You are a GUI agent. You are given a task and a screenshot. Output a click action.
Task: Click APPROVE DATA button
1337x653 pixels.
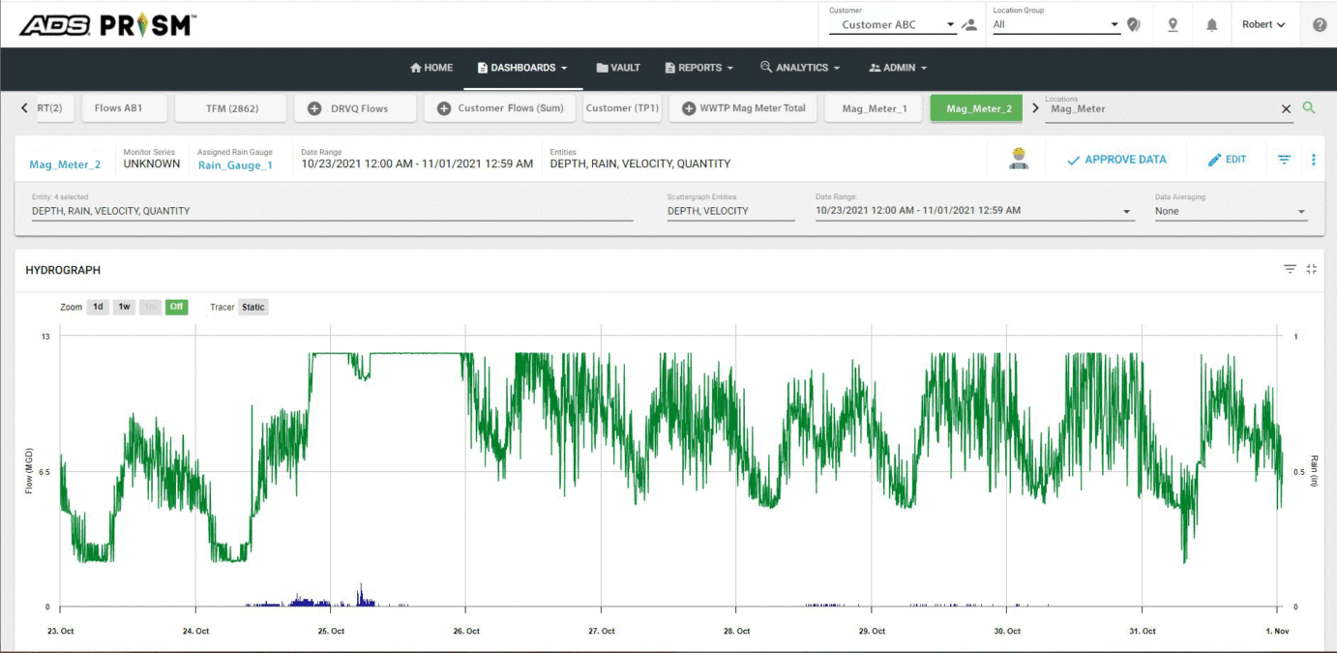pyautogui.click(x=1116, y=160)
